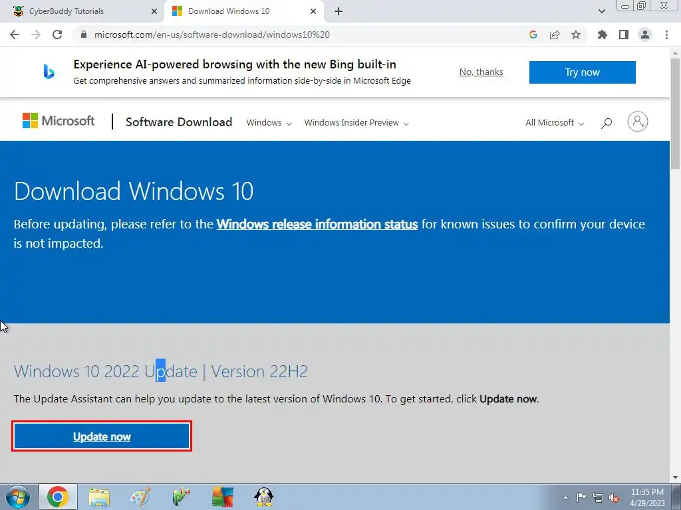The height and width of the screenshot is (510, 681).
Task: Show hidden system tray icons
Action: 565,497
